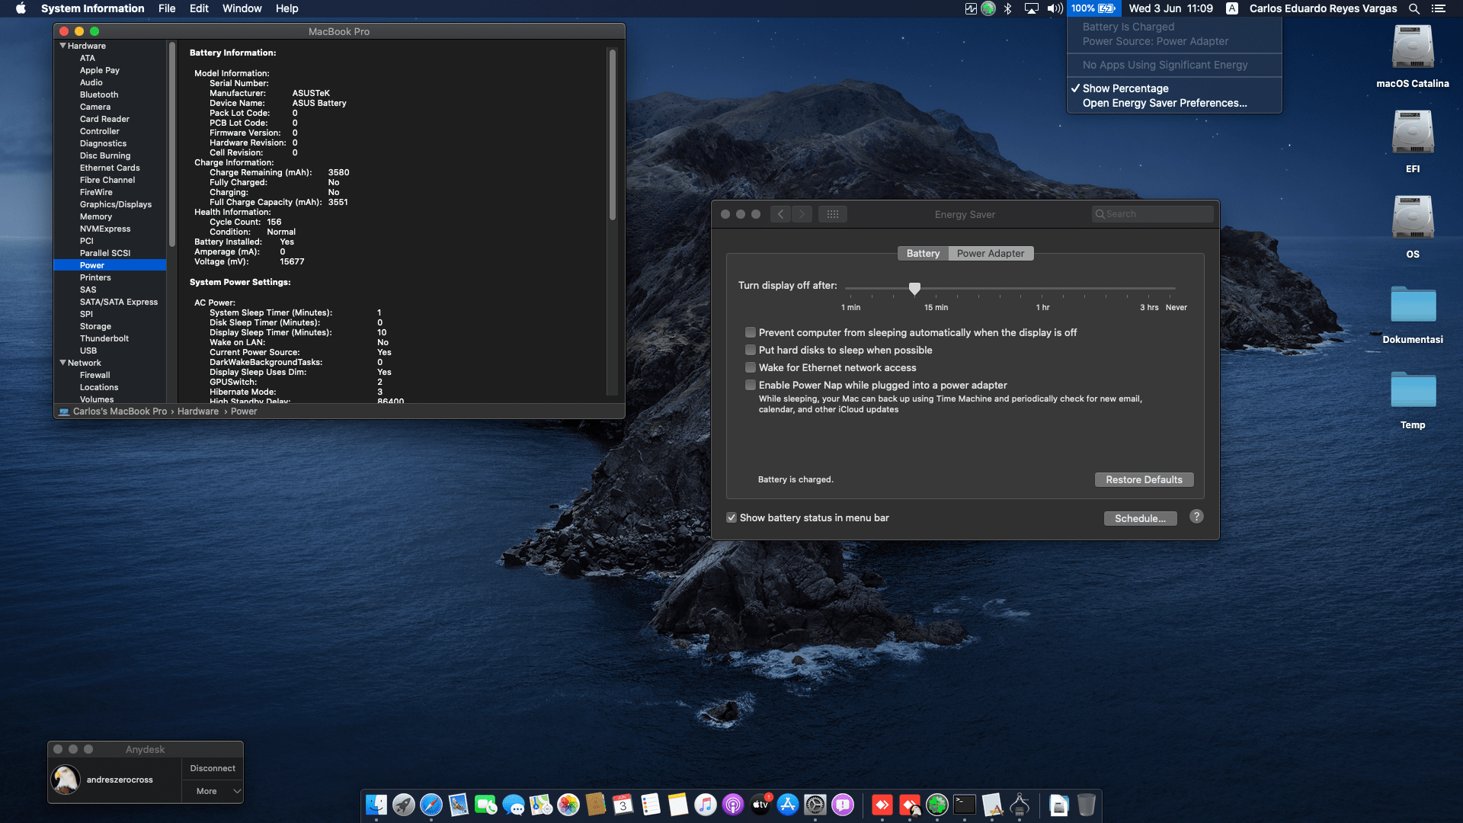The image size is (1463, 823).
Task: Open Notes from the dock
Action: pos(678,805)
